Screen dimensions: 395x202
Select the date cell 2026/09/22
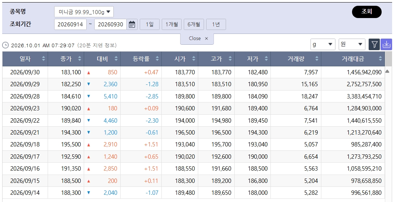pos(25,120)
